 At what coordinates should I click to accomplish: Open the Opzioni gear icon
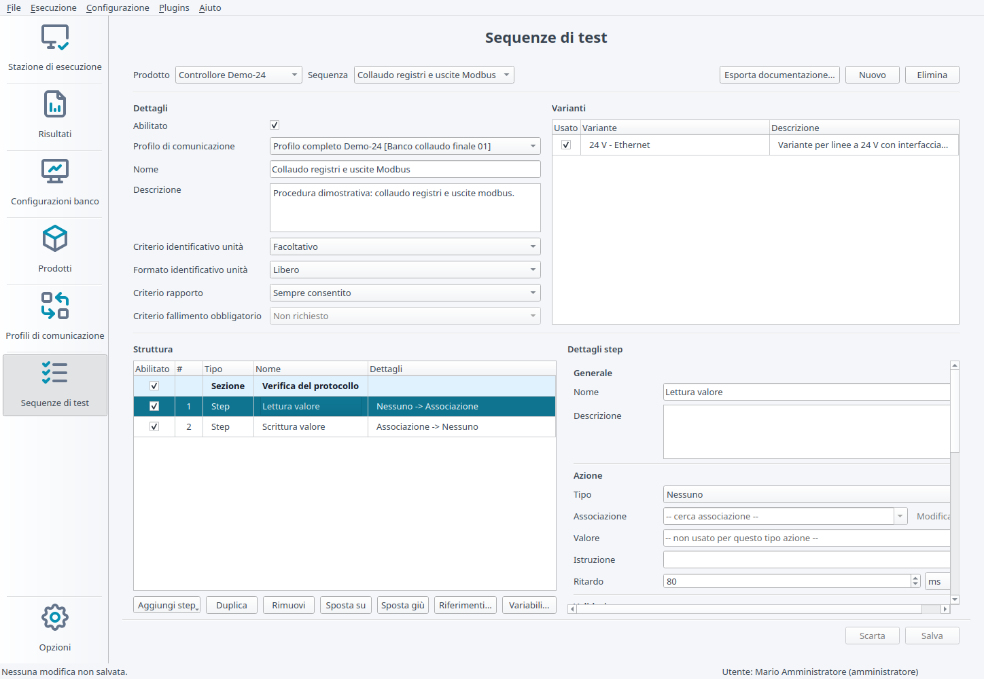click(x=55, y=617)
